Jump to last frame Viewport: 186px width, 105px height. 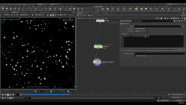tap(13, 95)
